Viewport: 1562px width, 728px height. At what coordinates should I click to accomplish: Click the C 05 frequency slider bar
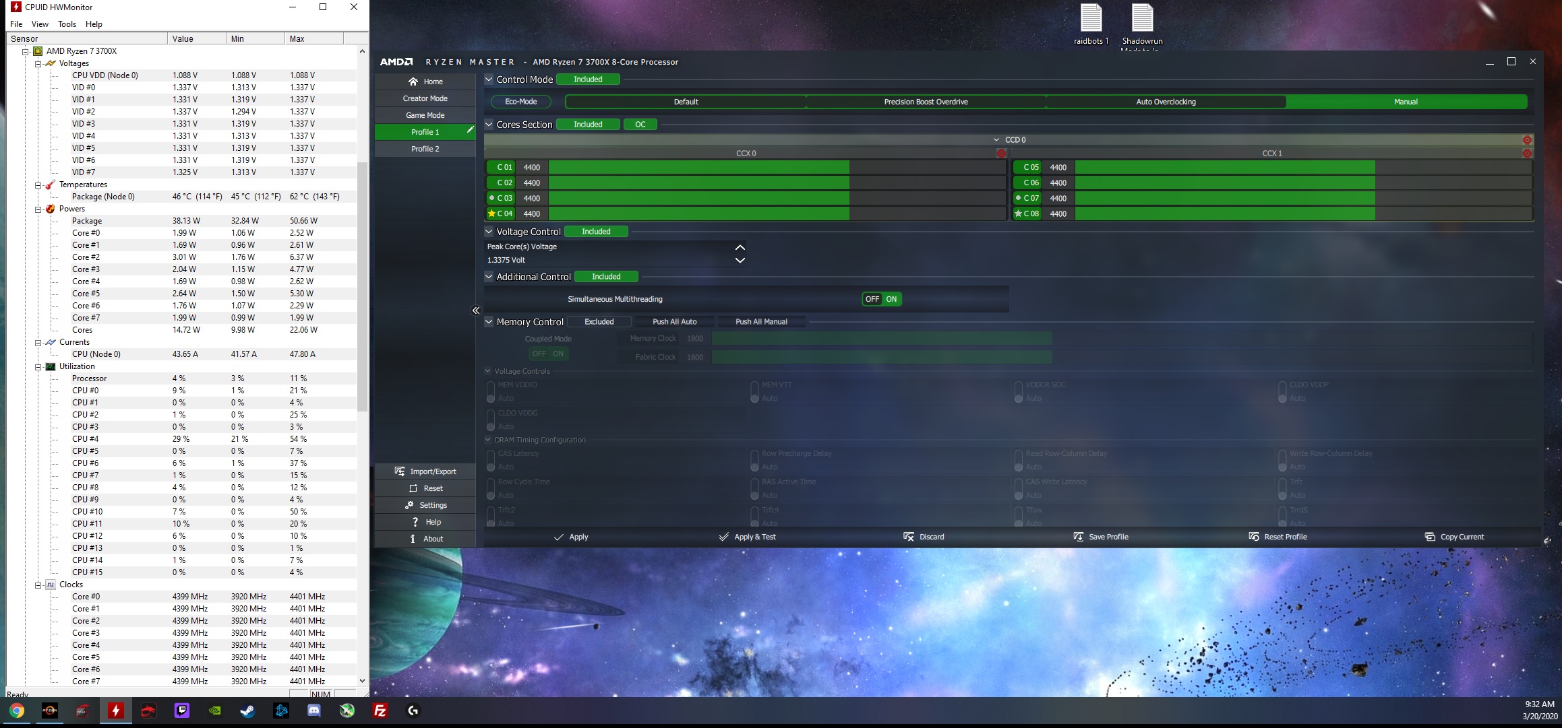click(1304, 167)
